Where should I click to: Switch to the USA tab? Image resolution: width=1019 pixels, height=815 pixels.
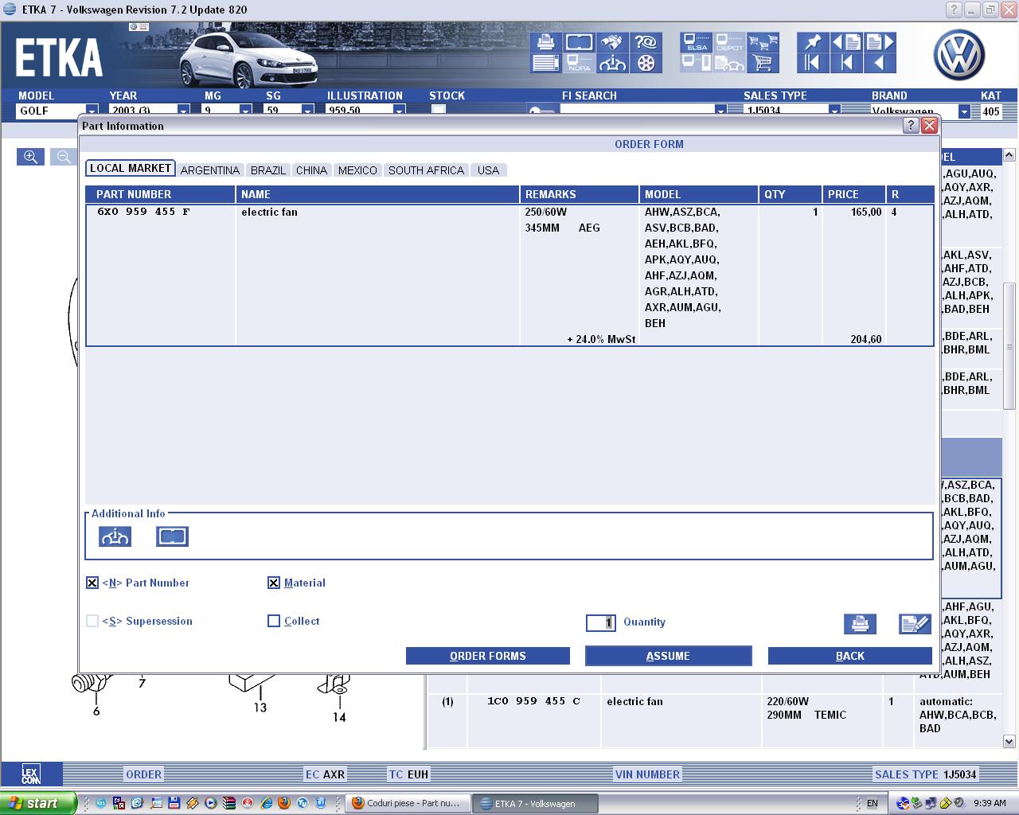coord(488,170)
